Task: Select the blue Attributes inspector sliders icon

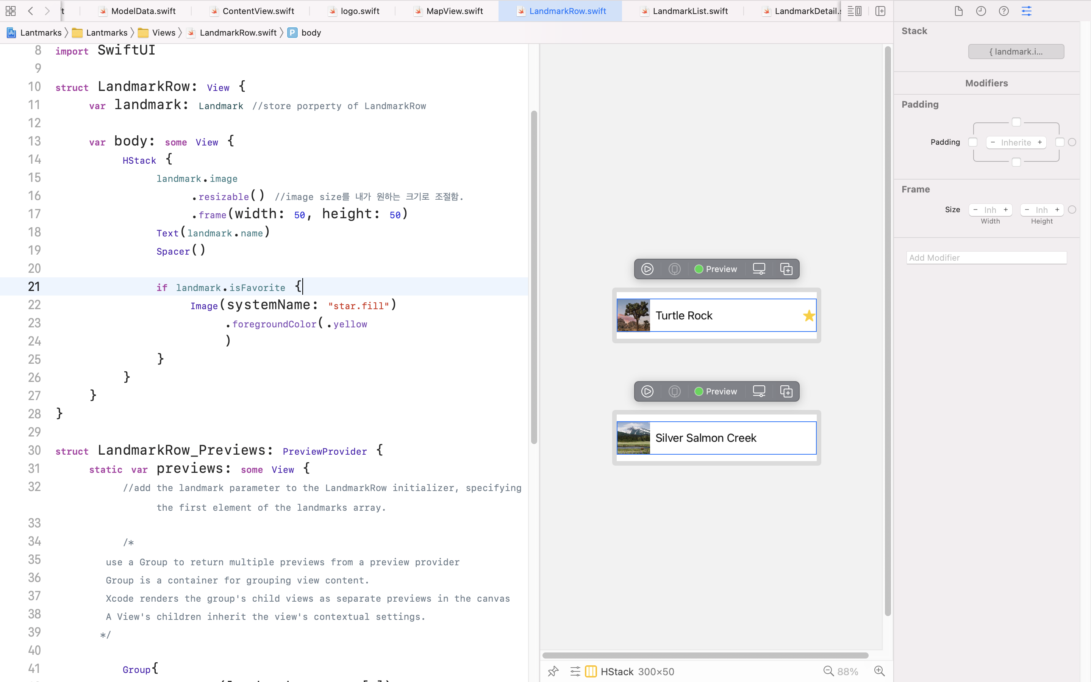Action: pyautogui.click(x=1027, y=11)
